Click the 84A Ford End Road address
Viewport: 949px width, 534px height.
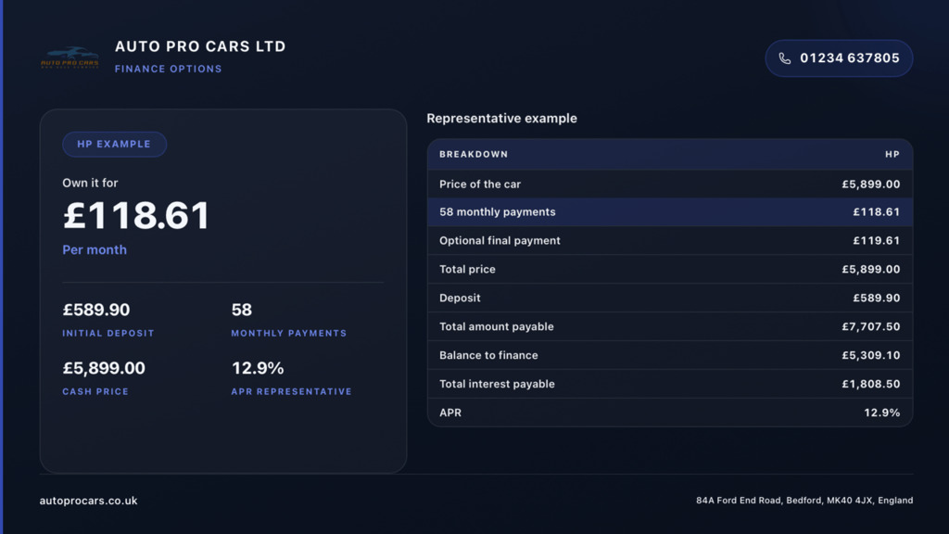pyautogui.click(x=804, y=500)
